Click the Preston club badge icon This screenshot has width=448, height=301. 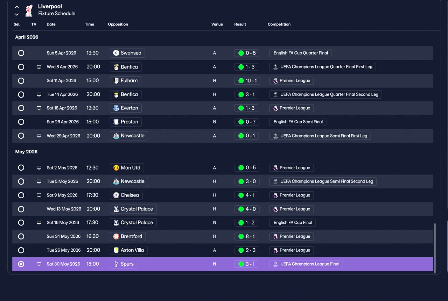pyautogui.click(x=116, y=122)
